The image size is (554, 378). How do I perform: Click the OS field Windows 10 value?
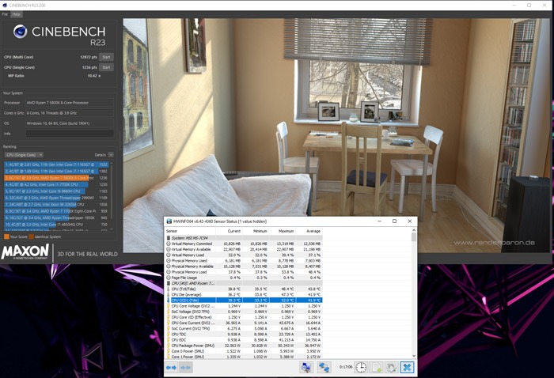pos(70,123)
